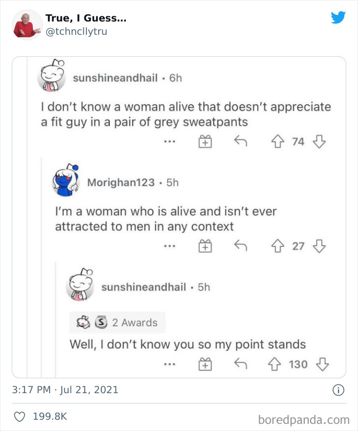Click the Twitter bird logo
Viewport: 358px width, 431px height.
click(x=338, y=17)
